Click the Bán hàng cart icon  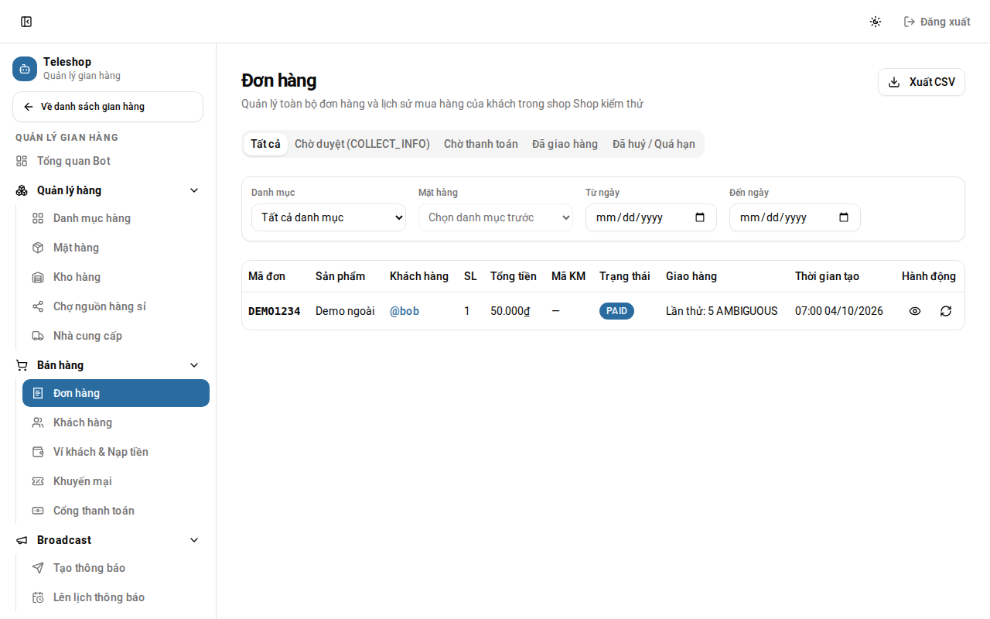coord(22,365)
